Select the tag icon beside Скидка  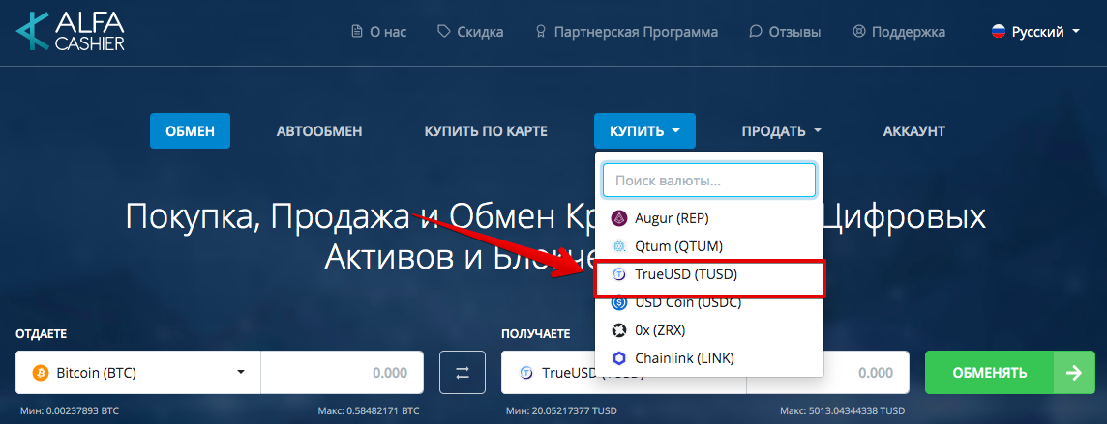pos(443,32)
